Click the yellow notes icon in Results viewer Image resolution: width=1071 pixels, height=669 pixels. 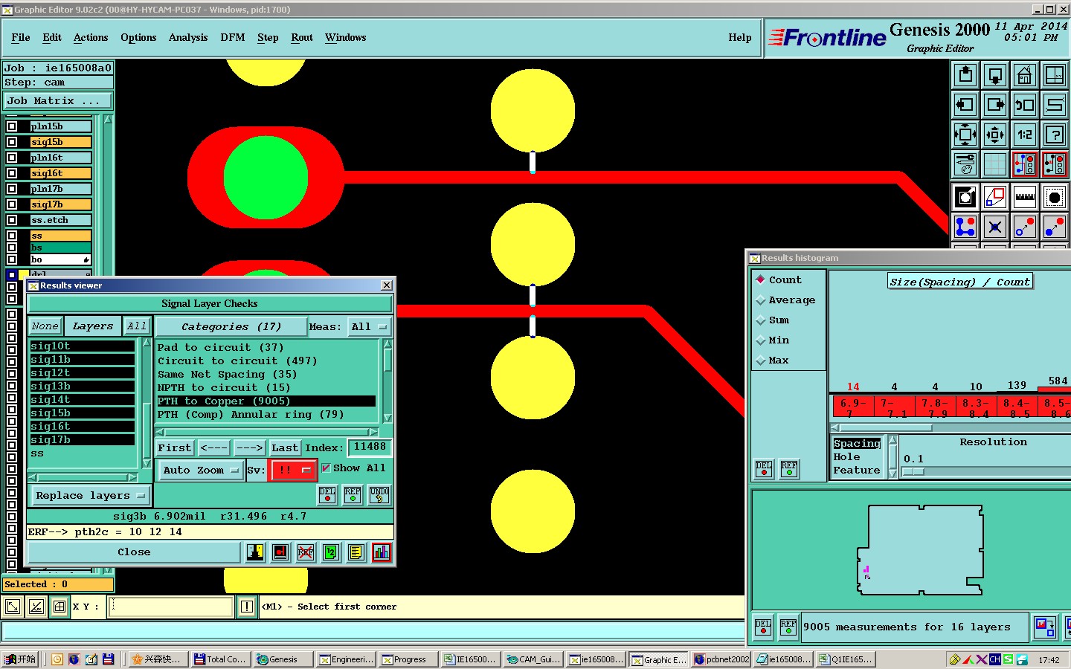pos(356,552)
